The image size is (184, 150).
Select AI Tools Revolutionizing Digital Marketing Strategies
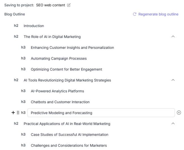(x=67, y=80)
